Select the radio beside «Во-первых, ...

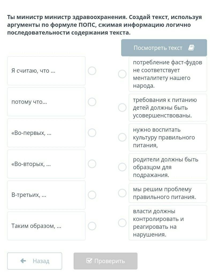[92, 133]
